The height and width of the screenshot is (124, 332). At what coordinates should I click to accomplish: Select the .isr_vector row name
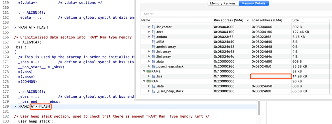pos(164,27)
